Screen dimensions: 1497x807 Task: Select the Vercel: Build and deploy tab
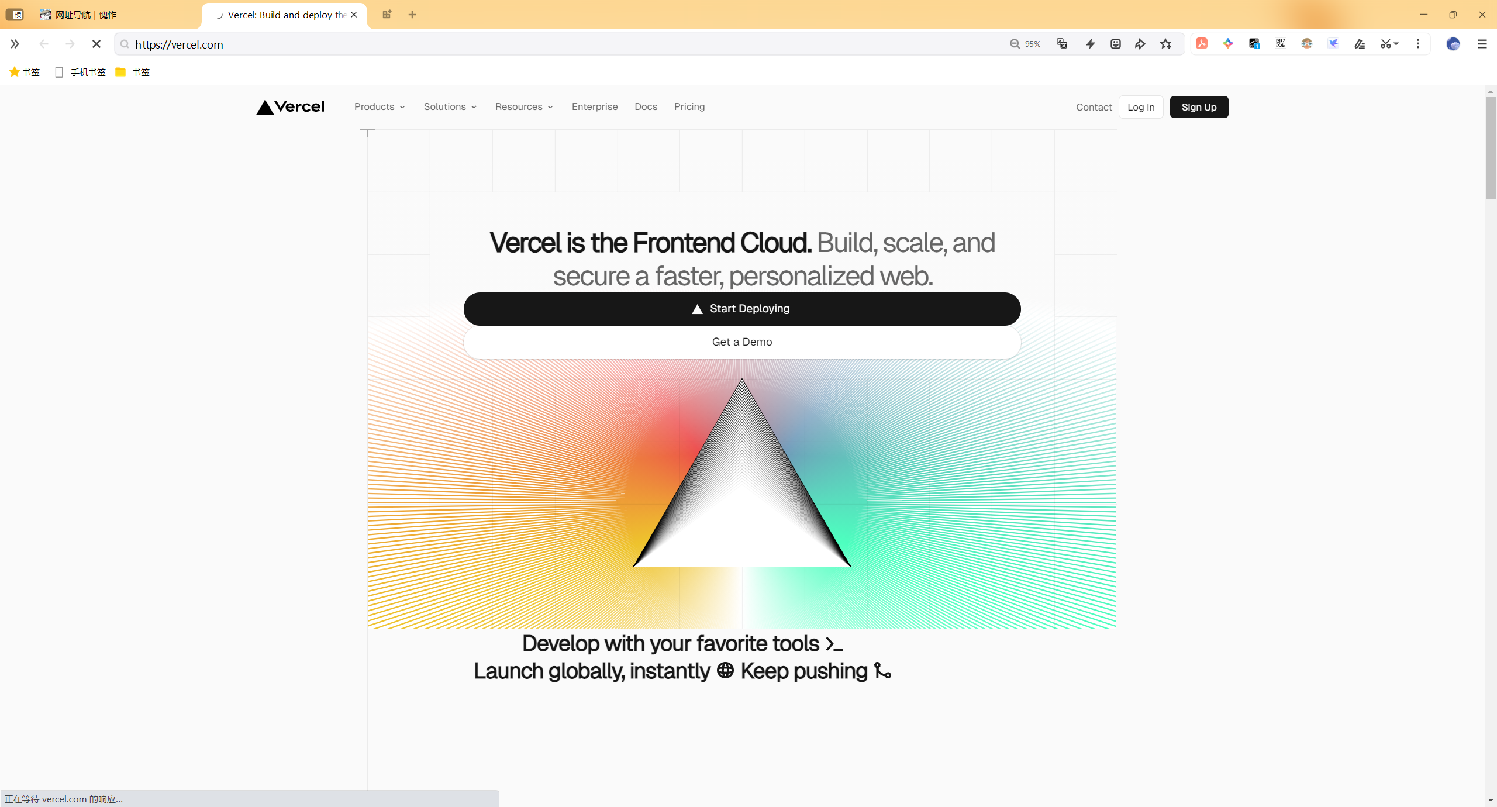tap(284, 15)
